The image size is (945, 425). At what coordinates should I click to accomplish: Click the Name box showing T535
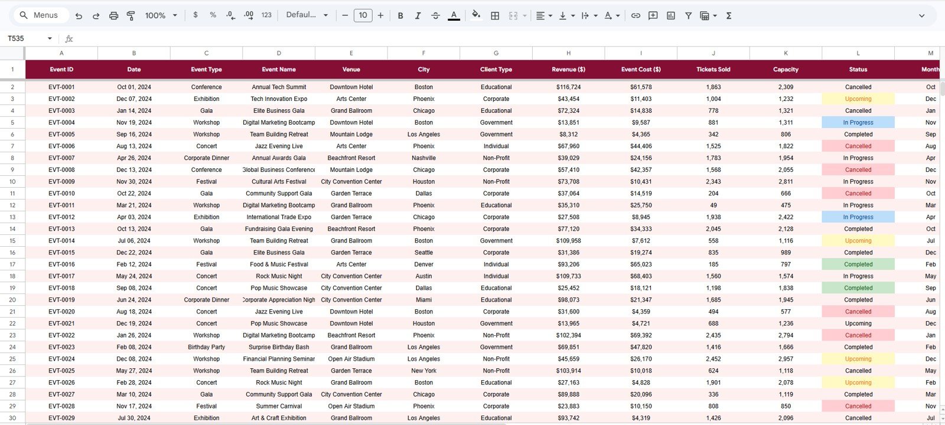(24, 38)
